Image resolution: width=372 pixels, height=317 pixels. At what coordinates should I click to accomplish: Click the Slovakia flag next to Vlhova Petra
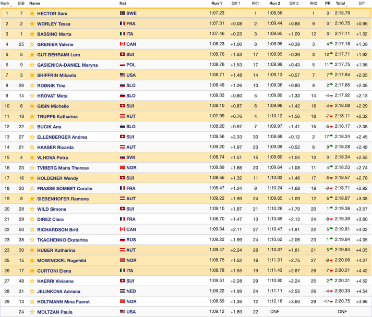(122, 157)
